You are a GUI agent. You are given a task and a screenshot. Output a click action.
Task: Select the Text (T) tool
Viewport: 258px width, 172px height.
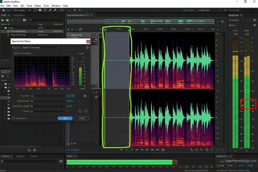(45, 10)
